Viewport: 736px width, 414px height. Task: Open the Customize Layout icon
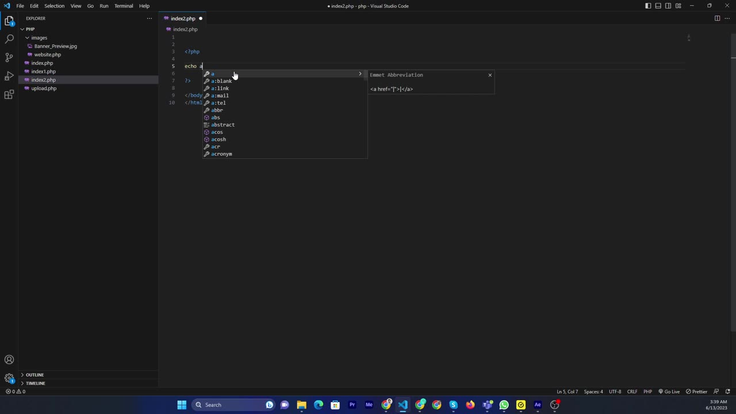coord(678,6)
